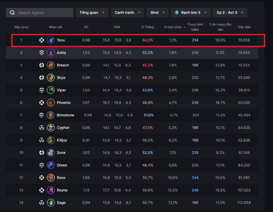Open the Bind map dropdown
The image size is (273, 212).
click(158, 13)
